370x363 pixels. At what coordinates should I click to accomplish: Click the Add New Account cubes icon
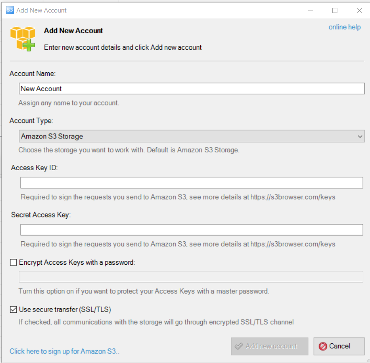tap(23, 38)
